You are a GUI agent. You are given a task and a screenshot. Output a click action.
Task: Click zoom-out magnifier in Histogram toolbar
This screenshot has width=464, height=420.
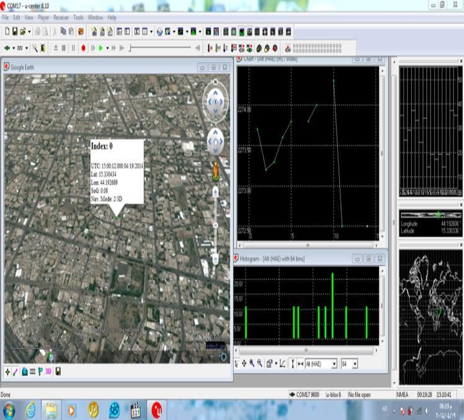tap(260, 363)
